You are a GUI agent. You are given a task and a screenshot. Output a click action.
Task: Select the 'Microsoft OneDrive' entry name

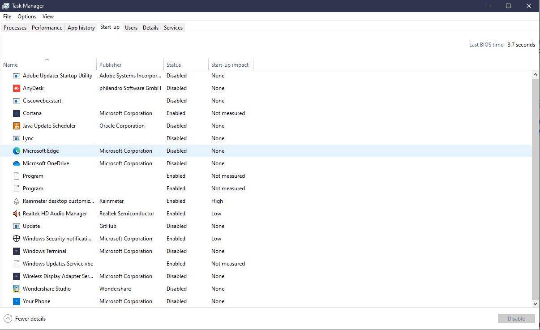tap(46, 163)
